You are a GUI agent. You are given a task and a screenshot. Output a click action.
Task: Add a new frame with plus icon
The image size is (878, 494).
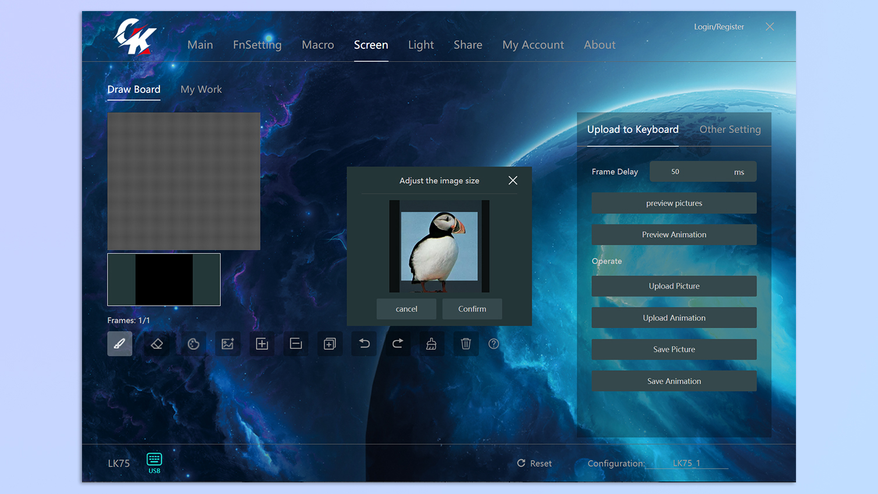(262, 344)
